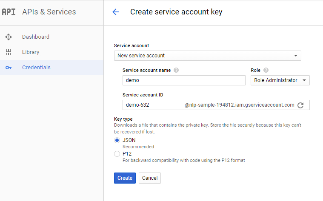Image resolution: width=323 pixels, height=201 pixels.
Task: Regenerate the service account ID
Action: (300, 105)
